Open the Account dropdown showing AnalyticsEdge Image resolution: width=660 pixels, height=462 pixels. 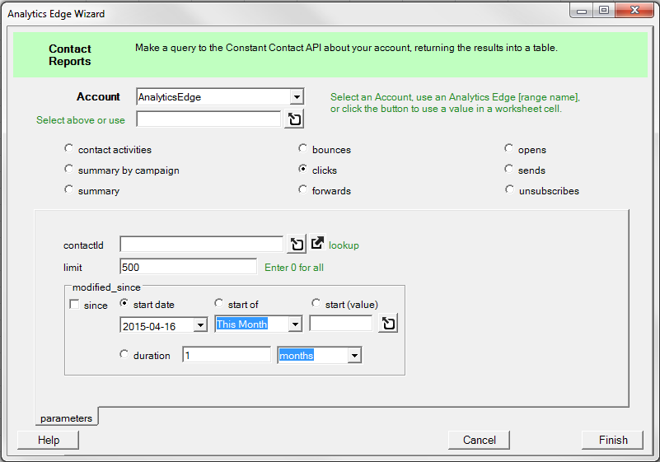click(x=297, y=97)
